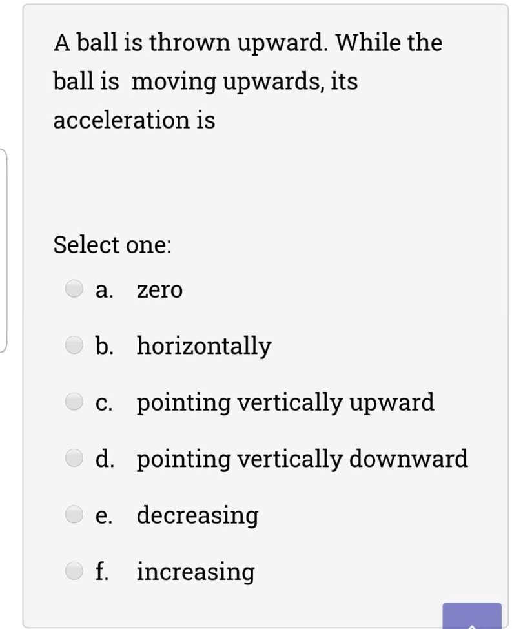
Task: Choose option d pointing vertically downward
Action: click(x=76, y=459)
